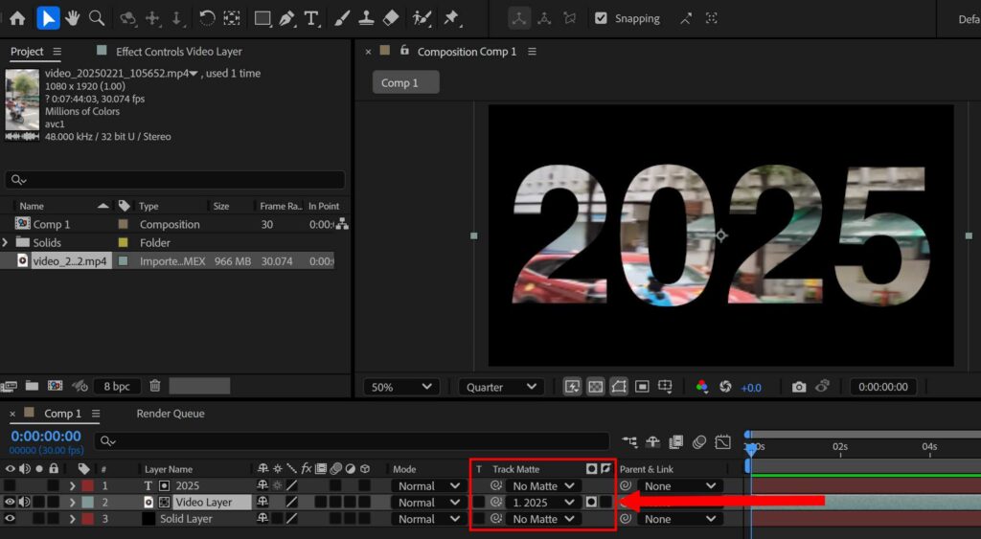Click the Project panel search field
This screenshot has width=981, height=539.
175,179
